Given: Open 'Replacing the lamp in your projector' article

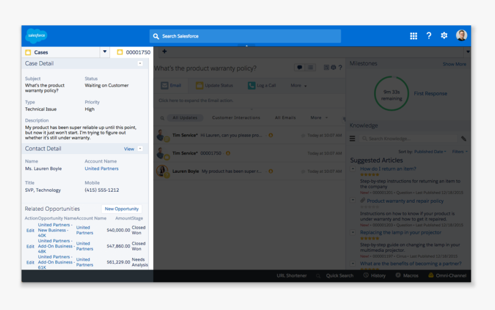Looking at the screenshot, I should coord(401,232).
